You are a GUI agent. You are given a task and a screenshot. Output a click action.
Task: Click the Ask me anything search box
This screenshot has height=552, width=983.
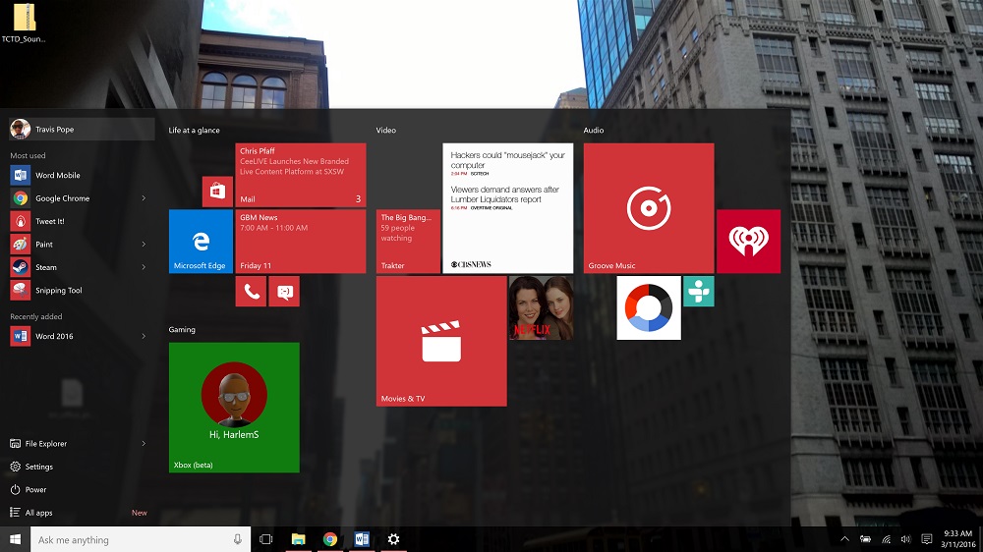pyautogui.click(x=141, y=539)
